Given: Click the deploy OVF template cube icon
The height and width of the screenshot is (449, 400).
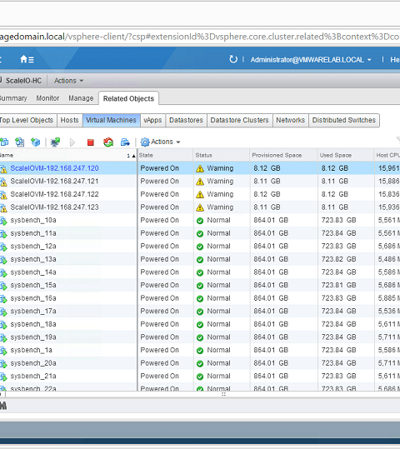Looking at the screenshot, I should (x=36, y=142).
